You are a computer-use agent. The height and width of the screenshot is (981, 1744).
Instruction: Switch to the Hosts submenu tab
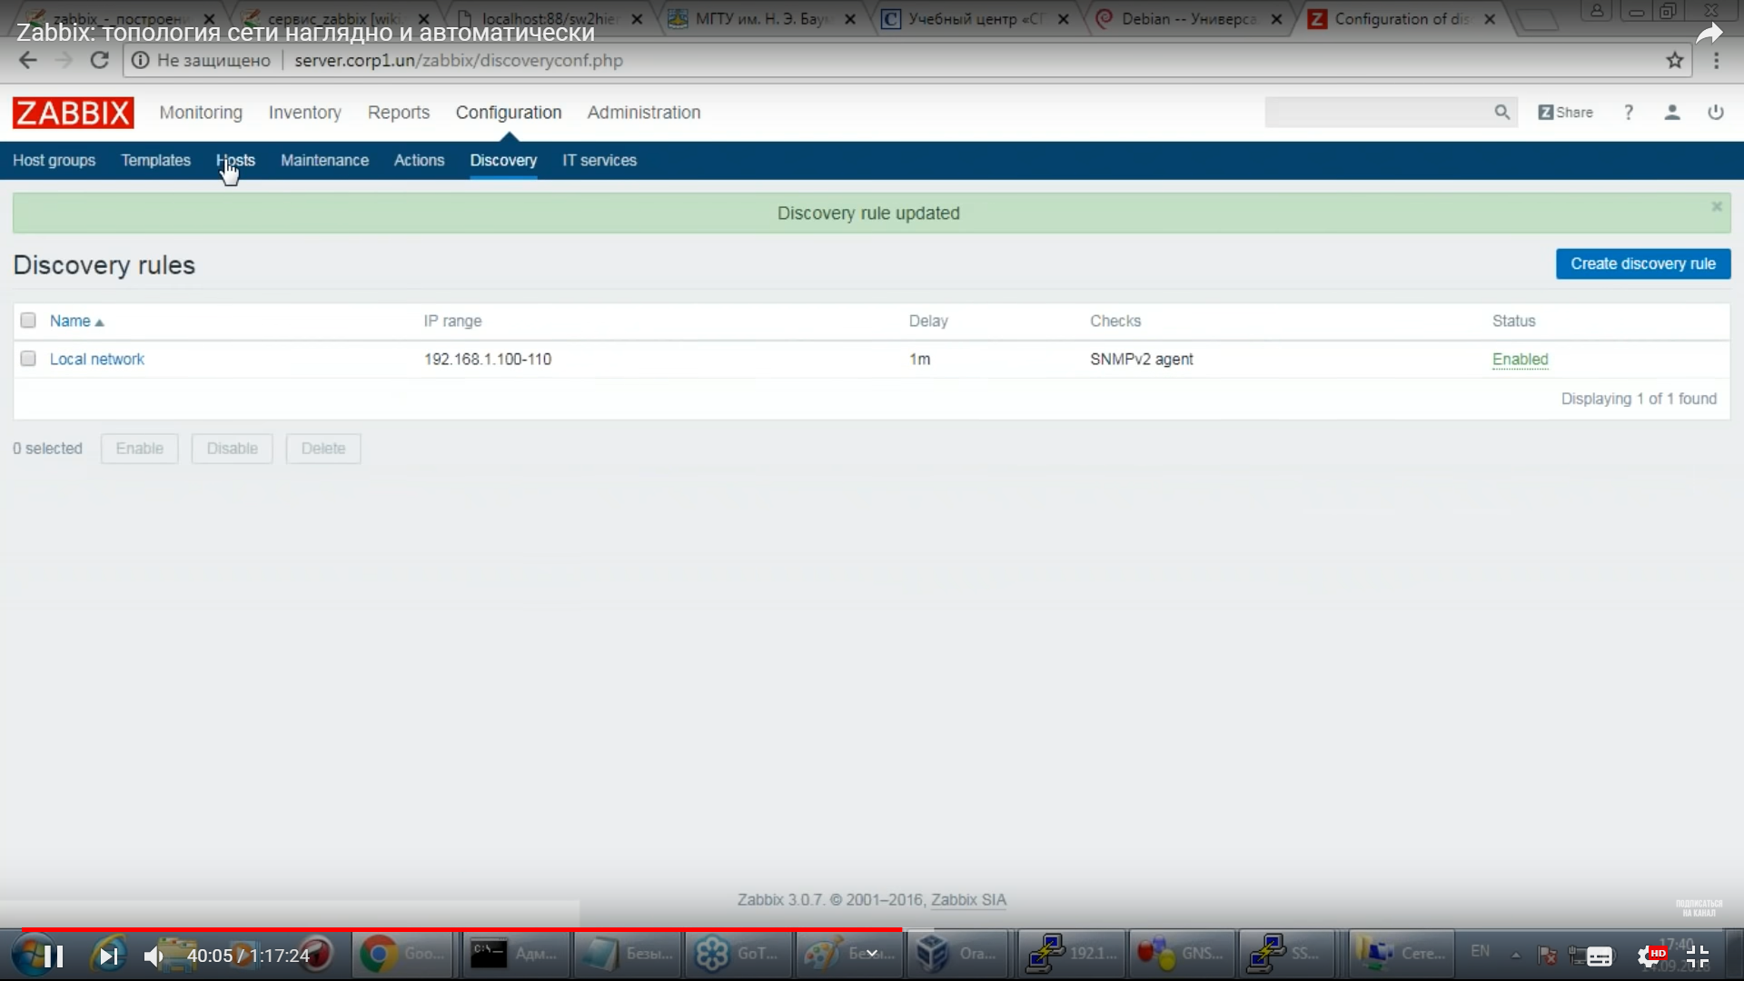pyautogui.click(x=235, y=160)
